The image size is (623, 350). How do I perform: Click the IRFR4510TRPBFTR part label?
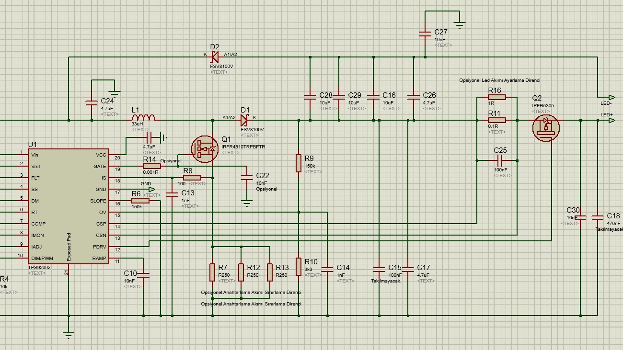(243, 147)
